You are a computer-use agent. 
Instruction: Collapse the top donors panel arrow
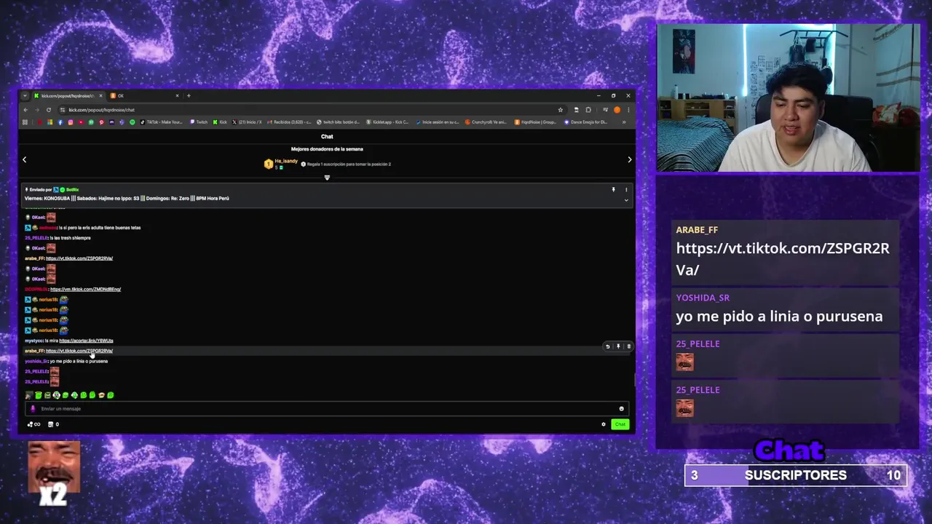point(327,178)
